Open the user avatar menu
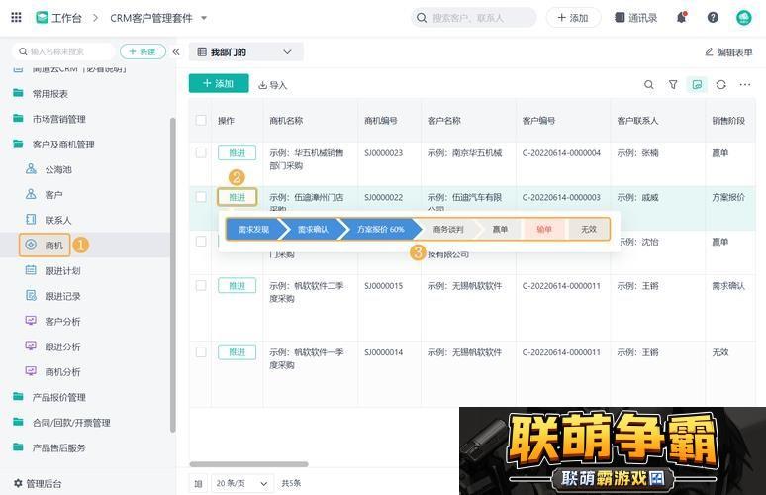The image size is (766, 495). pos(743,18)
